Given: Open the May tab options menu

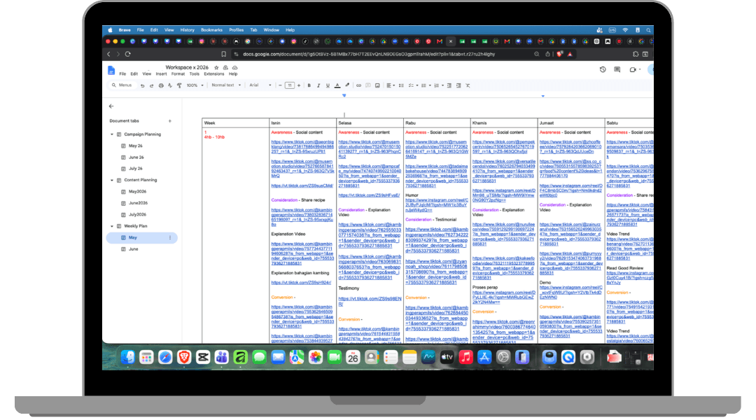Looking at the screenshot, I should [169, 238].
